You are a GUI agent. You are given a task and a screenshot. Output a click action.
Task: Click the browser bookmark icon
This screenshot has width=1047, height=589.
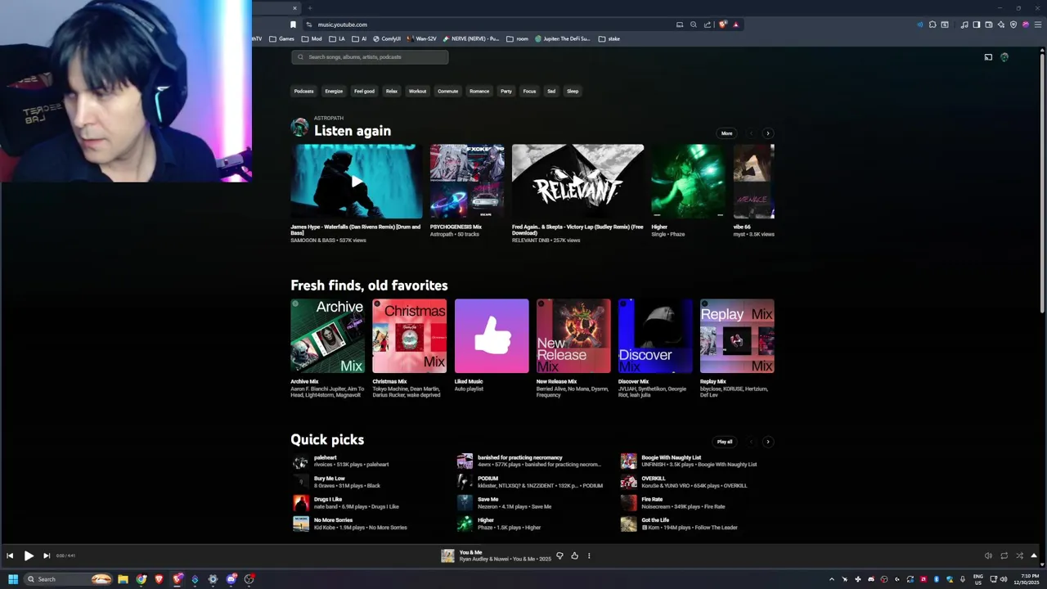(293, 25)
